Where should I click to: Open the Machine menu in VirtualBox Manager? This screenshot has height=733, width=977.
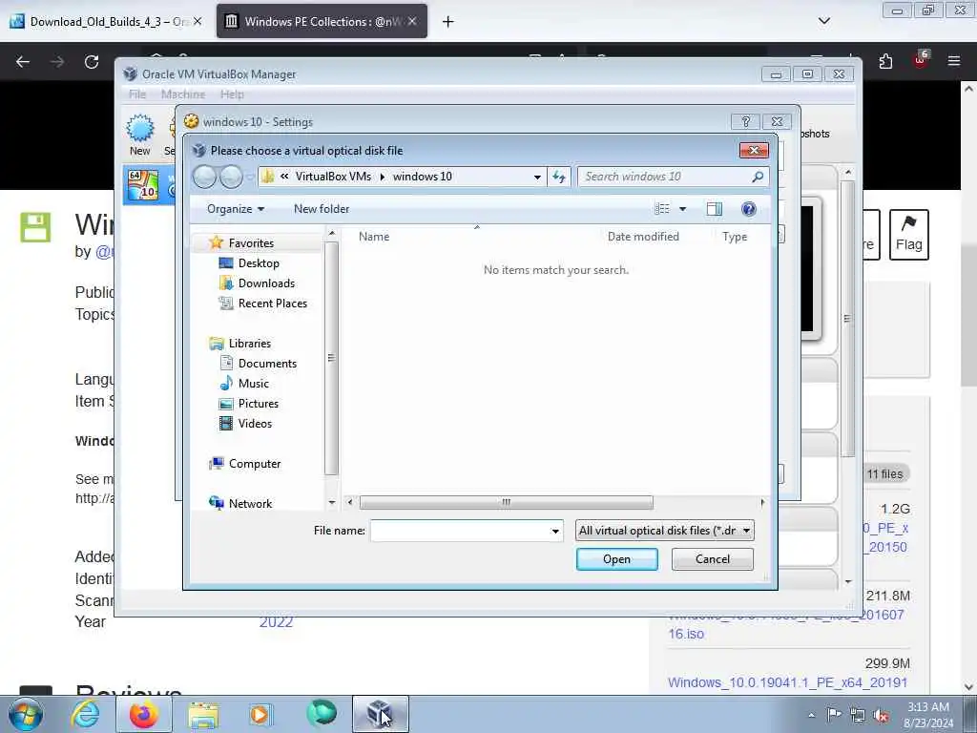coord(183,94)
